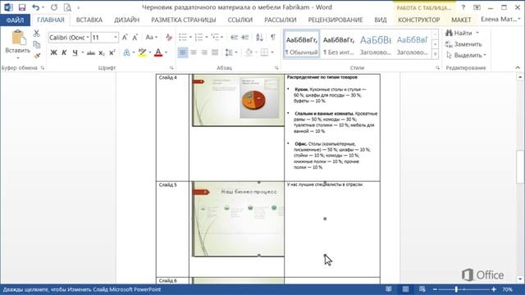Select the Слайд 5 business process slide

[x=238, y=219]
